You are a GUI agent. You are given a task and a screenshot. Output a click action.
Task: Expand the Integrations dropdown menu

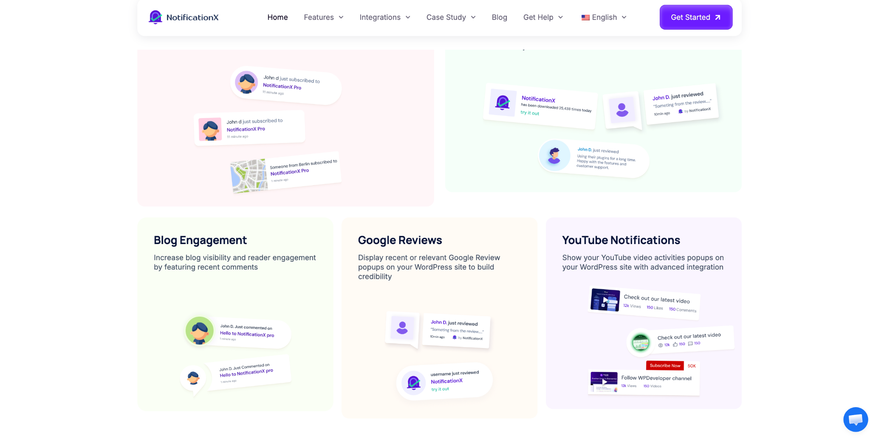(x=385, y=17)
